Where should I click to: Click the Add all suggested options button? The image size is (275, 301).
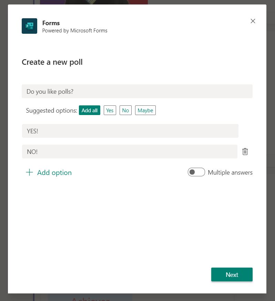tap(90, 110)
